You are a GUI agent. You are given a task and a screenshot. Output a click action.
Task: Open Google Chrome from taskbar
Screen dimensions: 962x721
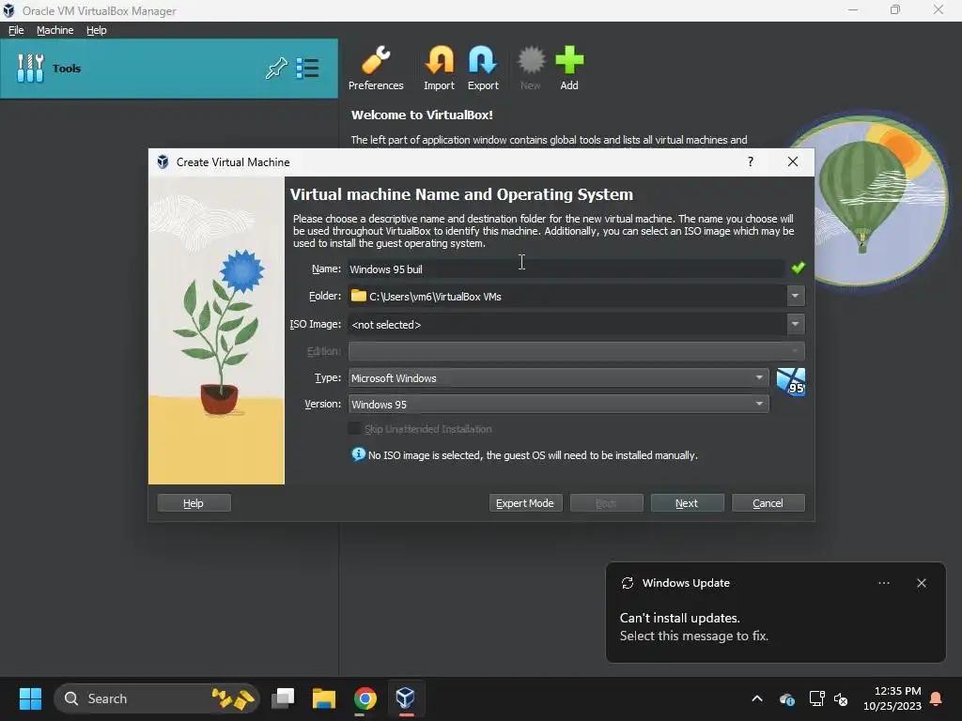pos(365,698)
